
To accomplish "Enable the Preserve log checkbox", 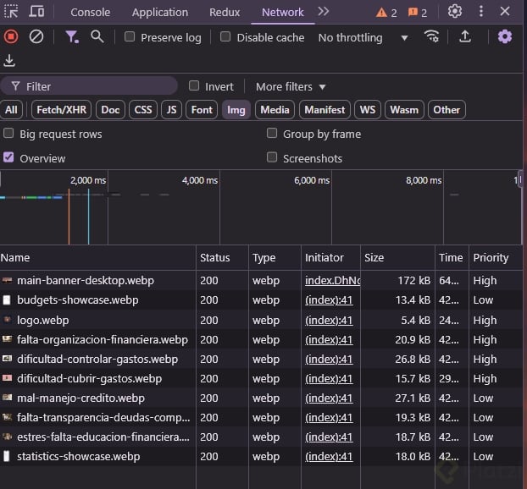I will [x=130, y=37].
